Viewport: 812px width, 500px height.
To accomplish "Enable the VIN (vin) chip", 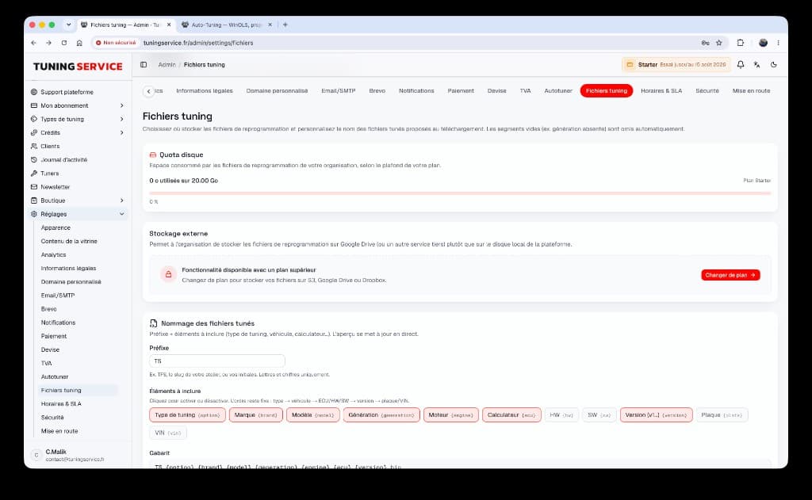I will click(168, 433).
